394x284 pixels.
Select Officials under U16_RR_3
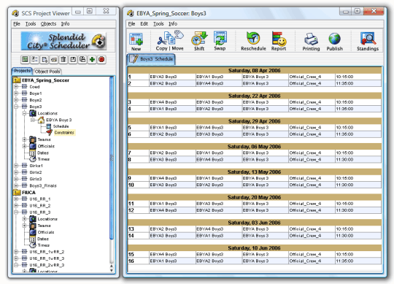pyautogui.click(x=42, y=232)
